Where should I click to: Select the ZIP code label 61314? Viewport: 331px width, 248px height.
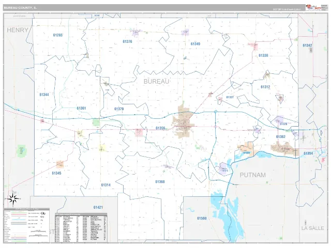tap(106, 185)
